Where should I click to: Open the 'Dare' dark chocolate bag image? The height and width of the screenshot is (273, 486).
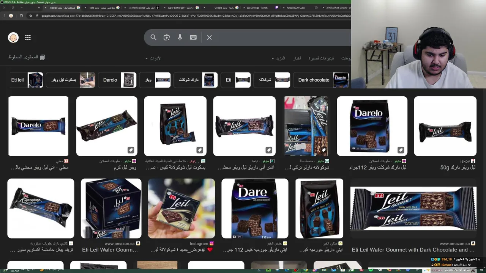click(255, 209)
